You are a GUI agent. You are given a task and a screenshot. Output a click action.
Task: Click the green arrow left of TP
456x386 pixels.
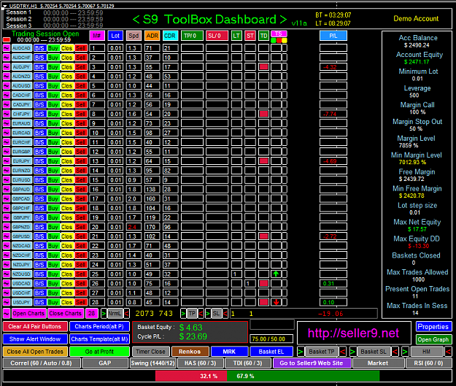183,314
